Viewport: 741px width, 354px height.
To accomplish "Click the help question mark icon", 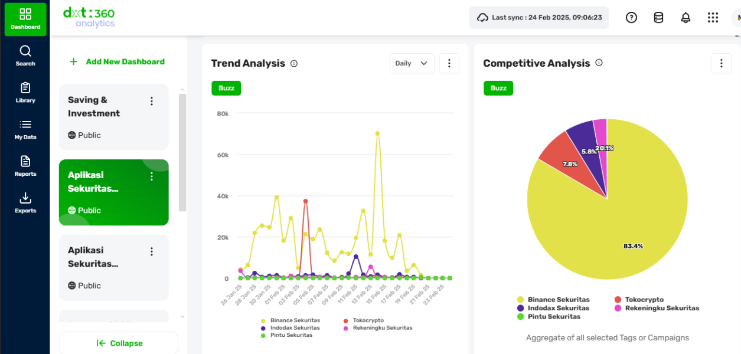I will pos(631,18).
